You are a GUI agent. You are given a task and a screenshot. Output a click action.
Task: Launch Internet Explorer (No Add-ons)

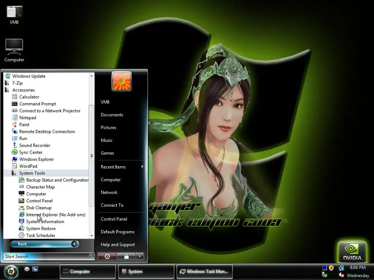(x=56, y=214)
